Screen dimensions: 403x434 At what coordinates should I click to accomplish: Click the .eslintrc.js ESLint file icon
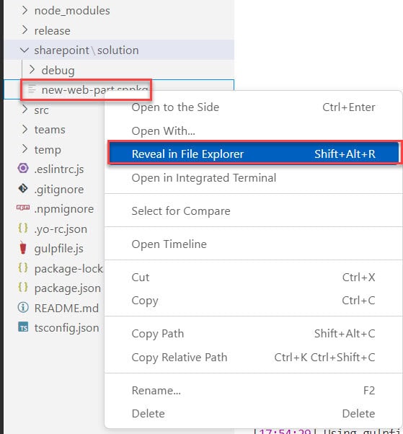click(x=23, y=168)
